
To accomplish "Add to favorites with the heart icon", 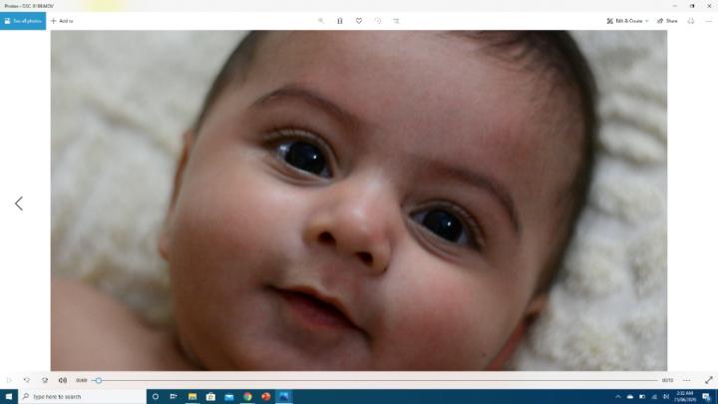I will (x=359, y=21).
